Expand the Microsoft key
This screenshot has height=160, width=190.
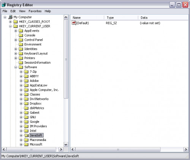point(21,144)
